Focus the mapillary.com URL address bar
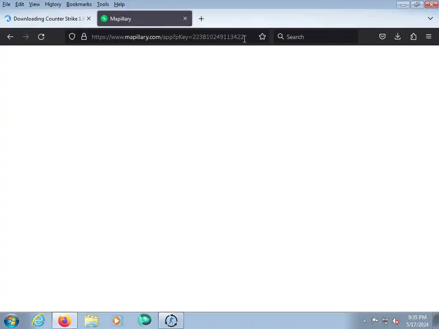This screenshot has width=439, height=329. 168,37
